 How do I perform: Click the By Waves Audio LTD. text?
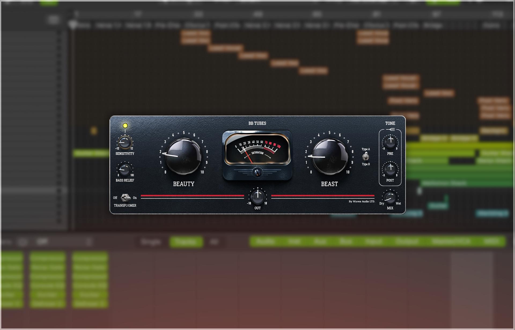click(x=362, y=201)
